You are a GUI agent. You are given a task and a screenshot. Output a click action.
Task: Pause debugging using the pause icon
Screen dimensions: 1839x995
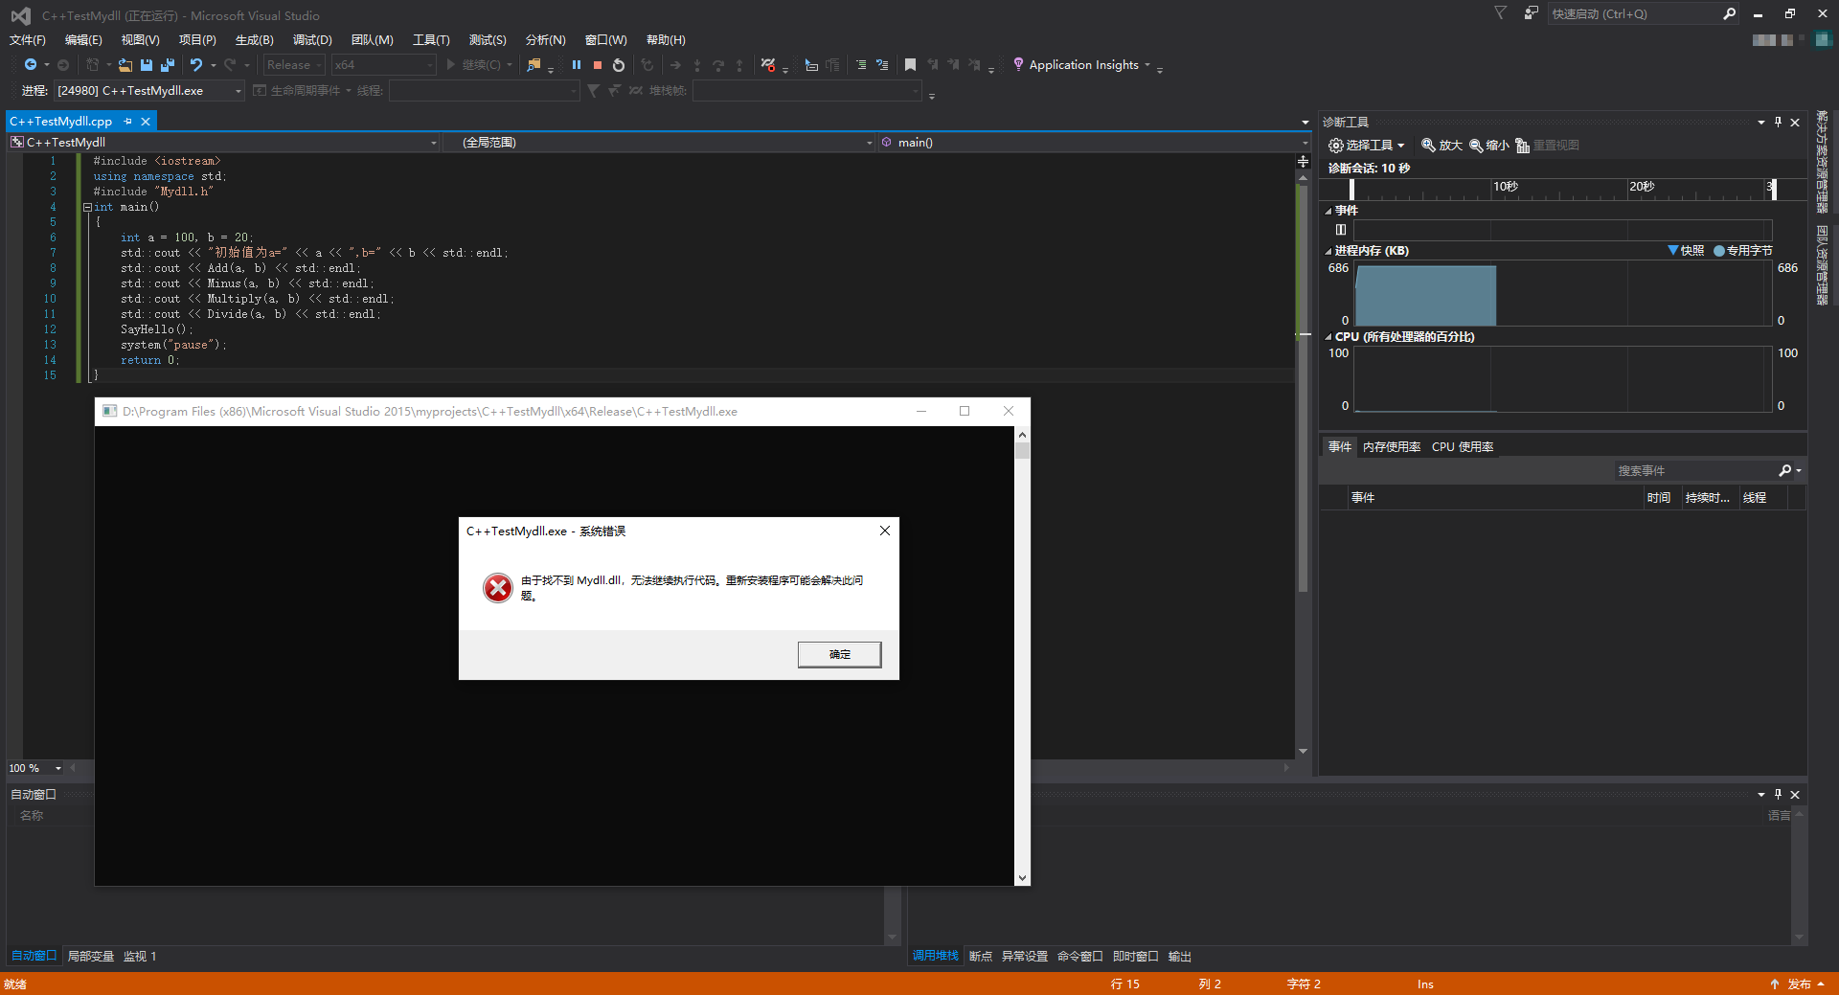[576, 65]
